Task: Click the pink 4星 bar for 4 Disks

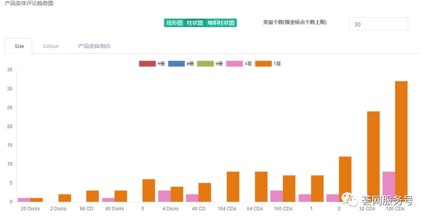Action: [164, 196]
